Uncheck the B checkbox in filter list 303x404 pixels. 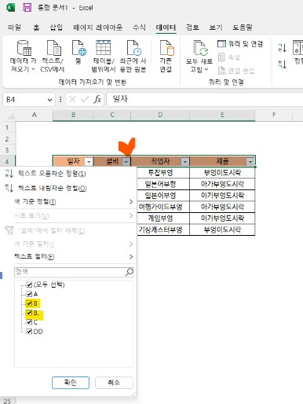coord(29,303)
